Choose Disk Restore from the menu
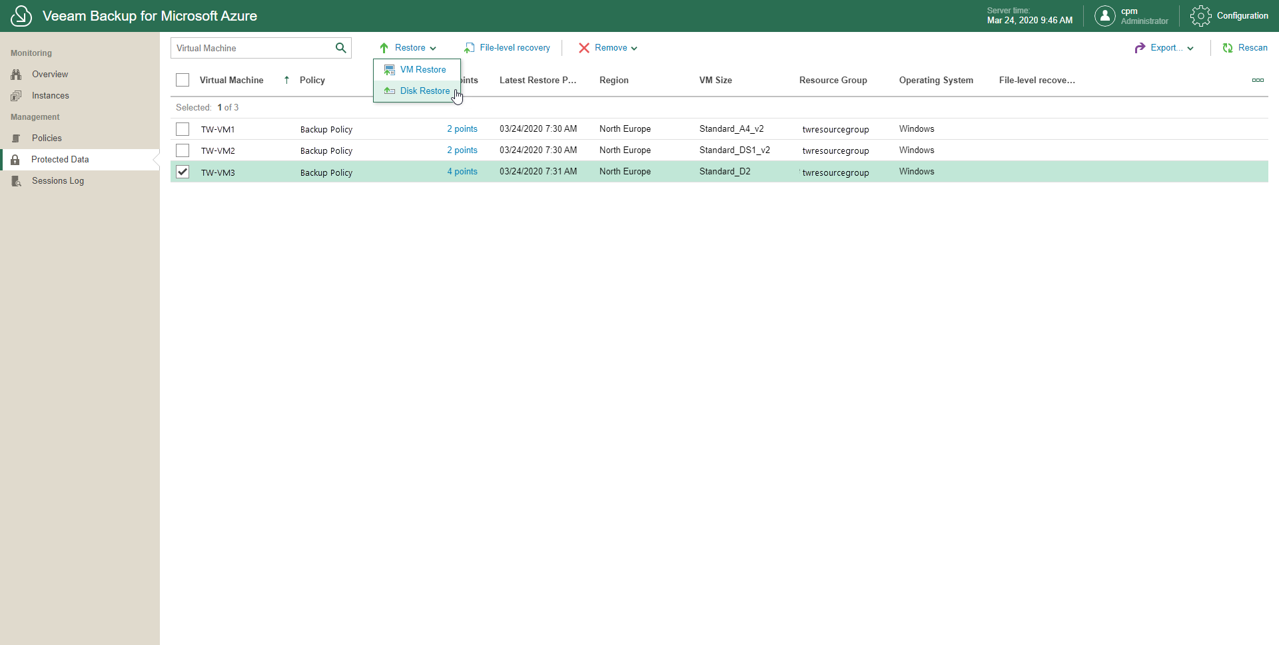 [424, 91]
